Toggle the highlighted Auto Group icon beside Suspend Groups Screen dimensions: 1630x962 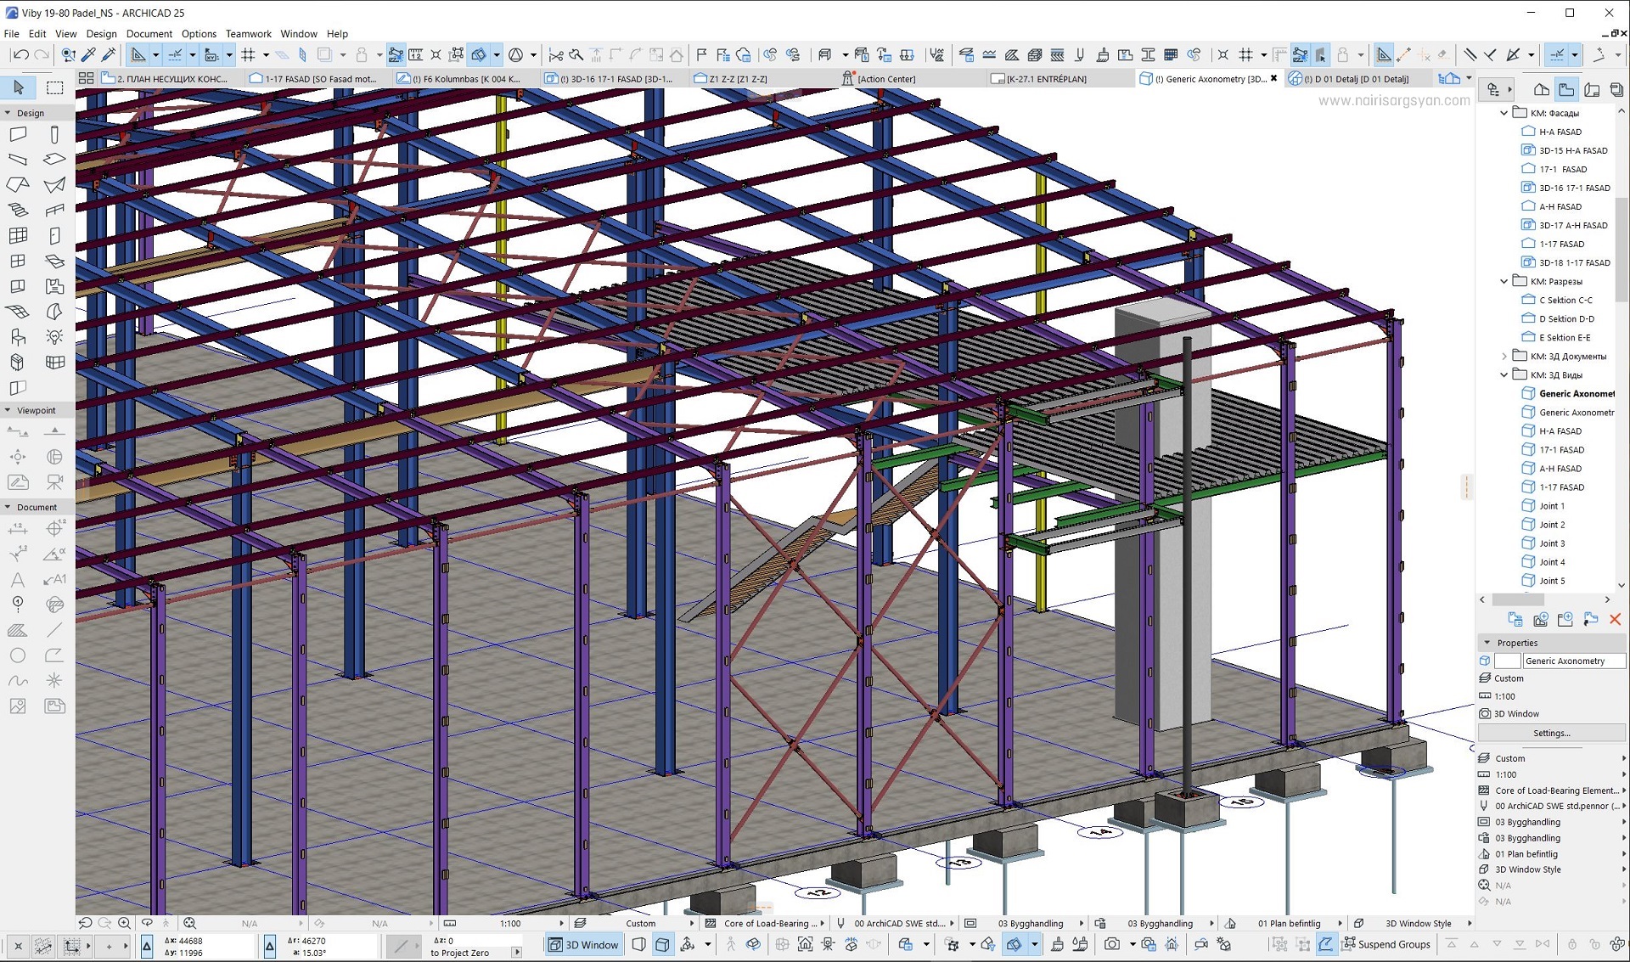(1325, 944)
